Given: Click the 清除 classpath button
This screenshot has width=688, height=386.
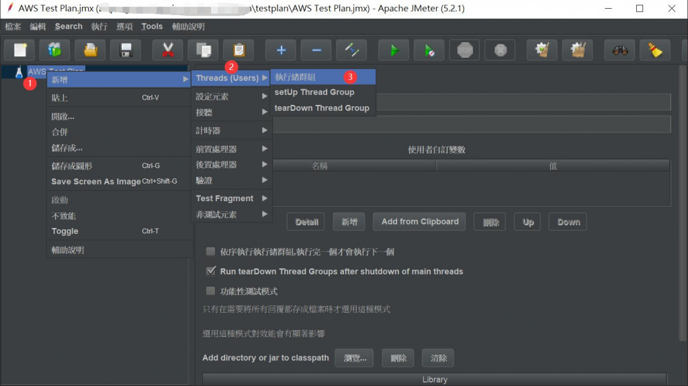Looking at the screenshot, I should pos(438,358).
